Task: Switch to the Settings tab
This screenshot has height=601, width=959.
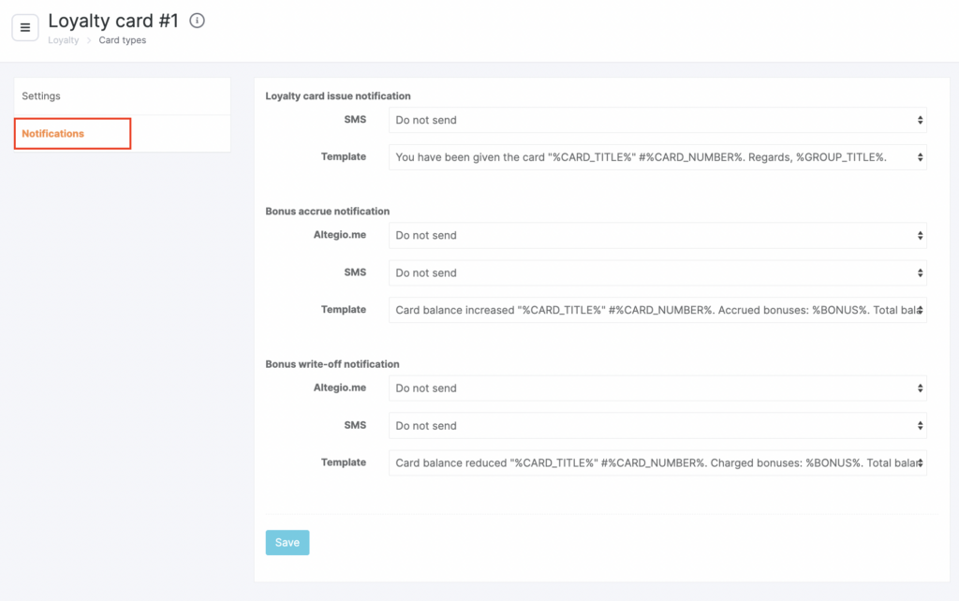Action: coord(122,96)
